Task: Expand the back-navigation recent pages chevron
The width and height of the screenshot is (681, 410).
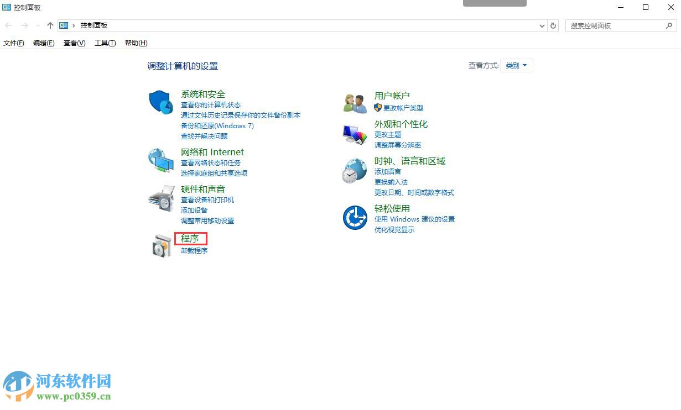Action: (37, 25)
